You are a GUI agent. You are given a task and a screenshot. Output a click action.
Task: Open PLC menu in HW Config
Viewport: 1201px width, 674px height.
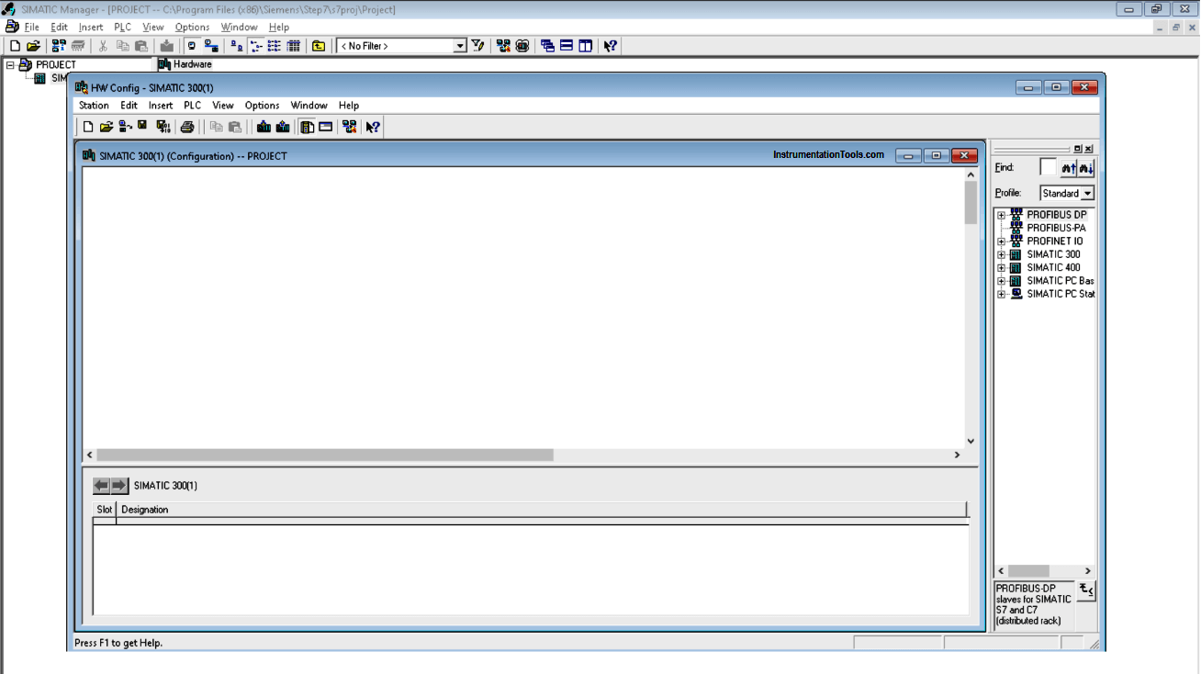pos(192,106)
